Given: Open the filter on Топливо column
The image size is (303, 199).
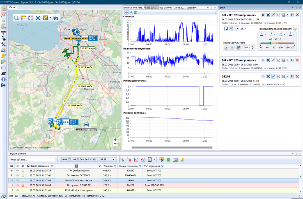Looking at the screenshot, I should tap(115, 166).
